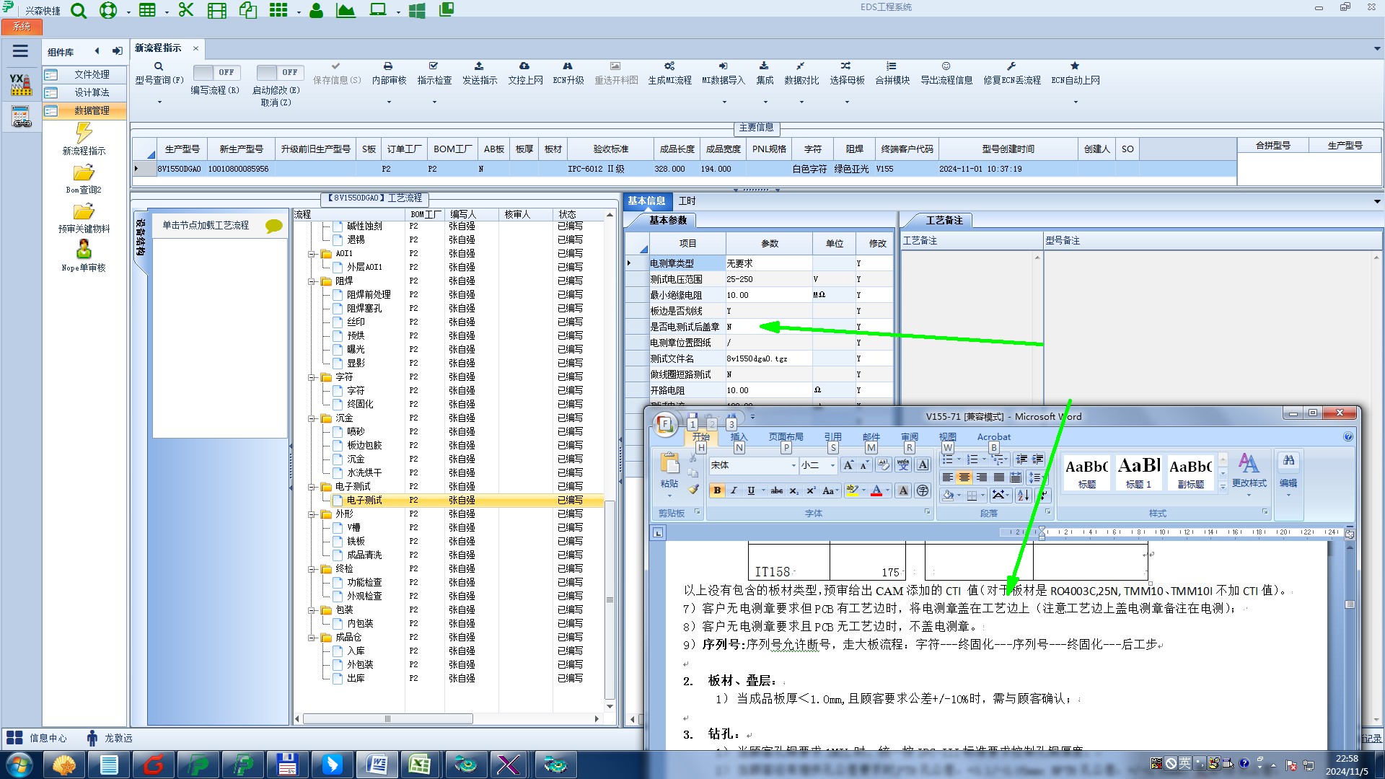
Task: Open the Word 审阅 ribbon tab
Action: [909, 437]
